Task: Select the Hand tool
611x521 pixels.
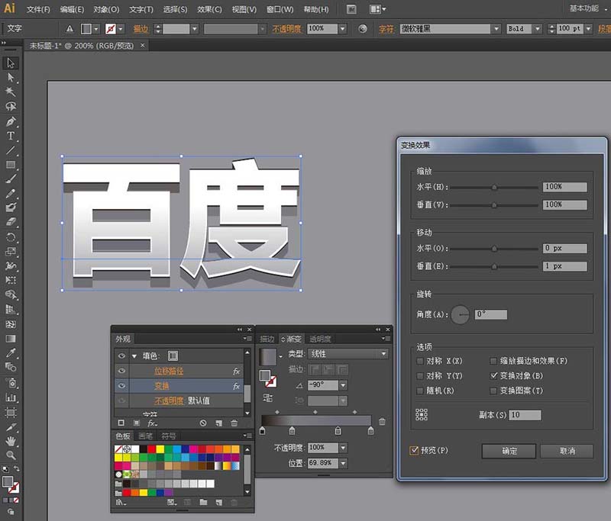Action: [11, 441]
